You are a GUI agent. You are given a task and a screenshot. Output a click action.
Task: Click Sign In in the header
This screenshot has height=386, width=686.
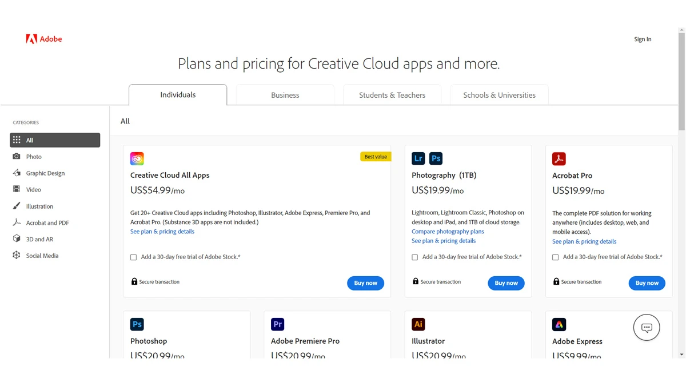pyautogui.click(x=643, y=39)
